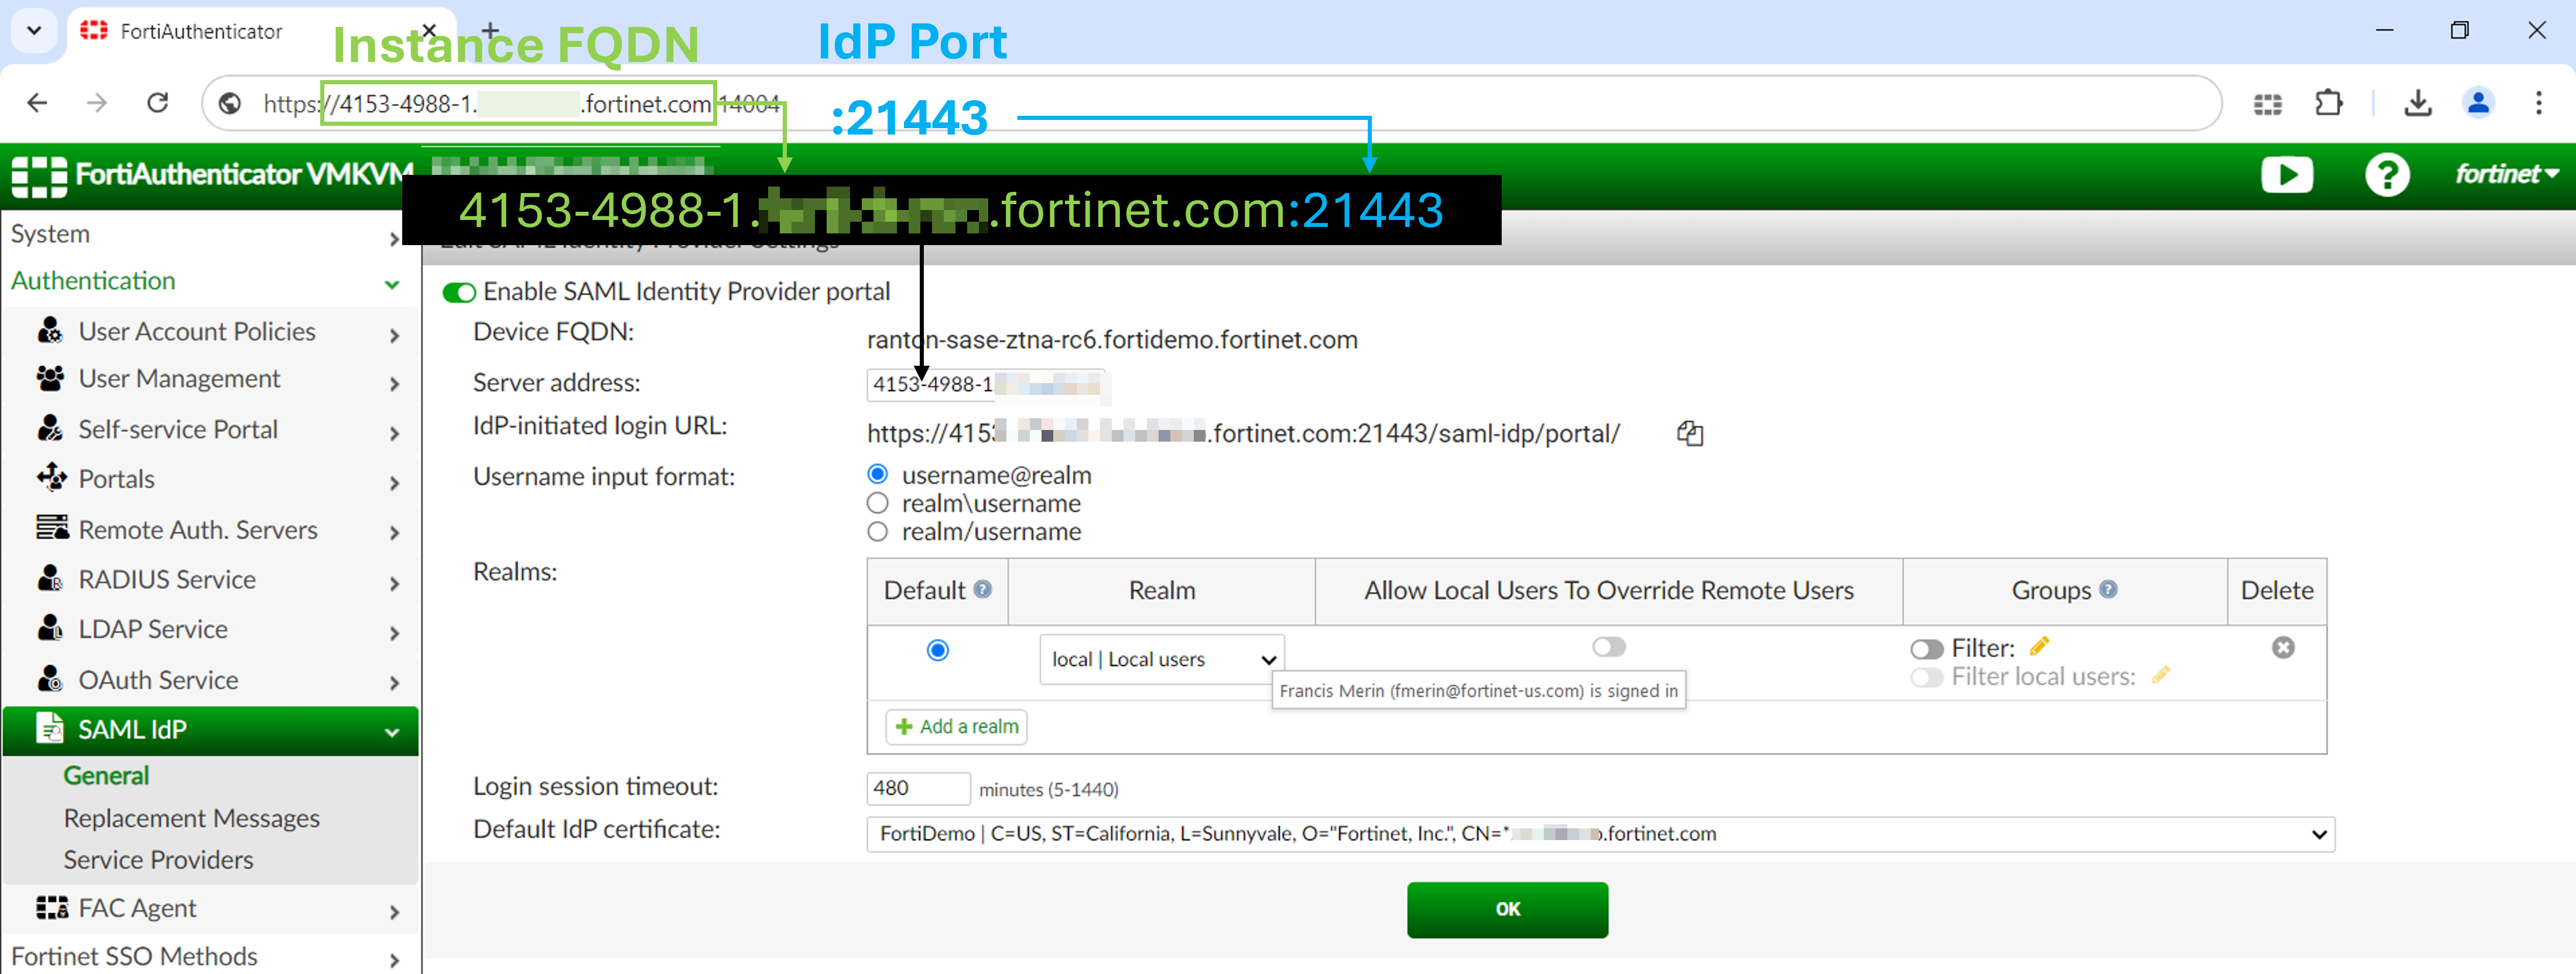This screenshot has width=2576, height=974.
Task: Edit the Filter using its pencil icon
Action: click(2039, 645)
